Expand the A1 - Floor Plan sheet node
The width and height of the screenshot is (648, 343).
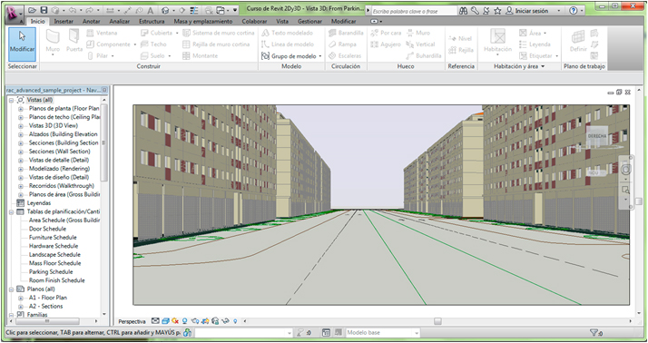(20, 298)
